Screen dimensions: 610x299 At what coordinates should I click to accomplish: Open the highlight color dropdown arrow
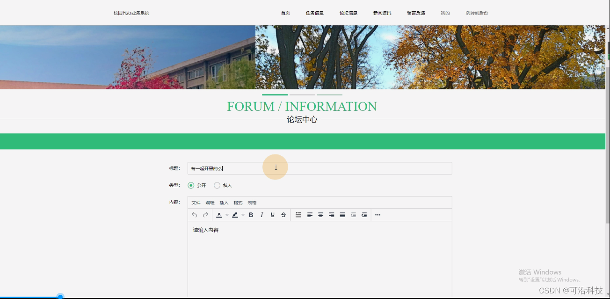(x=243, y=215)
